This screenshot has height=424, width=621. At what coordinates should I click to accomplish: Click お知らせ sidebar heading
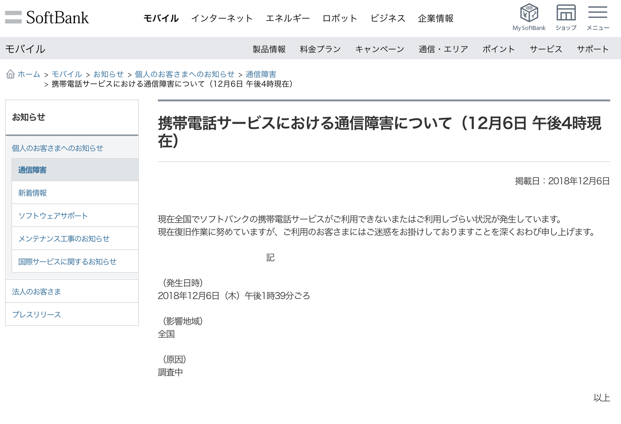29,117
